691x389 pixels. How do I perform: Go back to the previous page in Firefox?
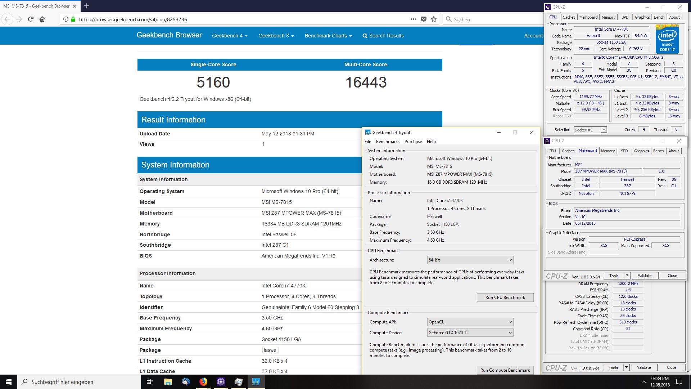point(8,19)
